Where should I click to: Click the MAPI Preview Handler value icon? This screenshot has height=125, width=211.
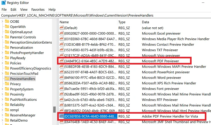point(61,66)
